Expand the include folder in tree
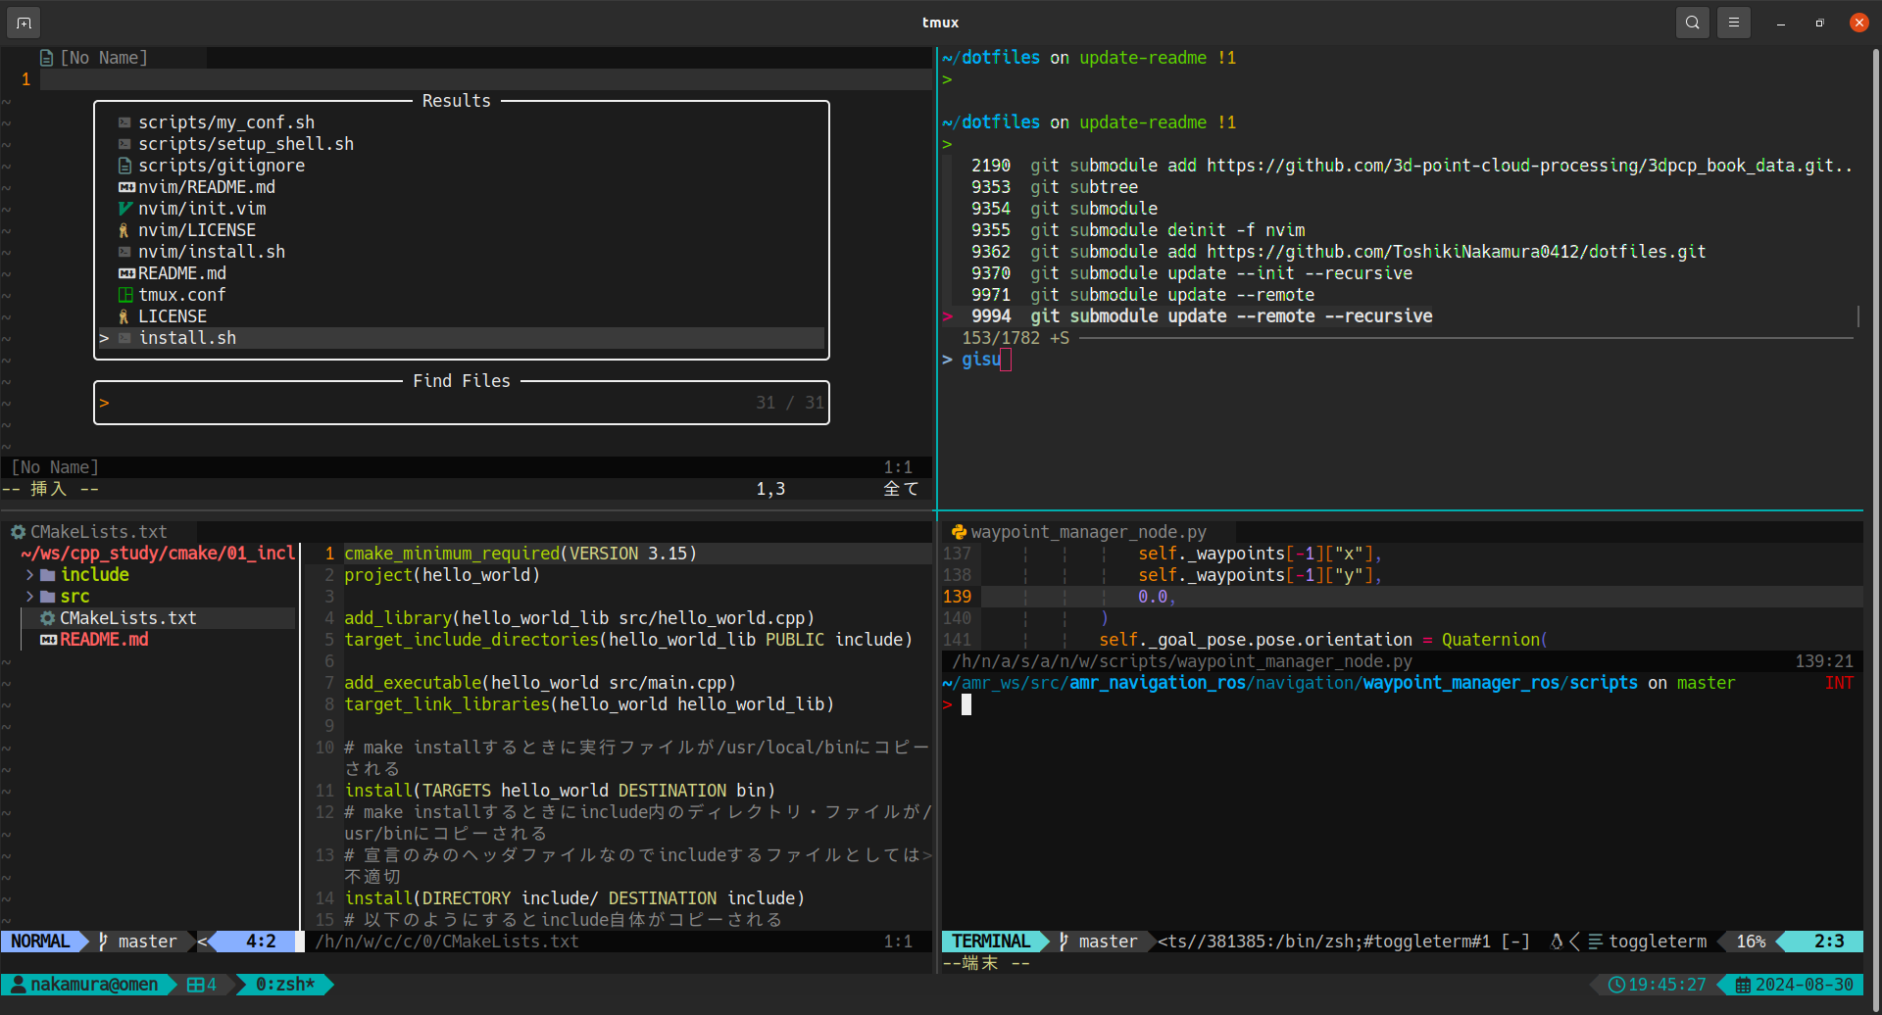 coord(29,575)
